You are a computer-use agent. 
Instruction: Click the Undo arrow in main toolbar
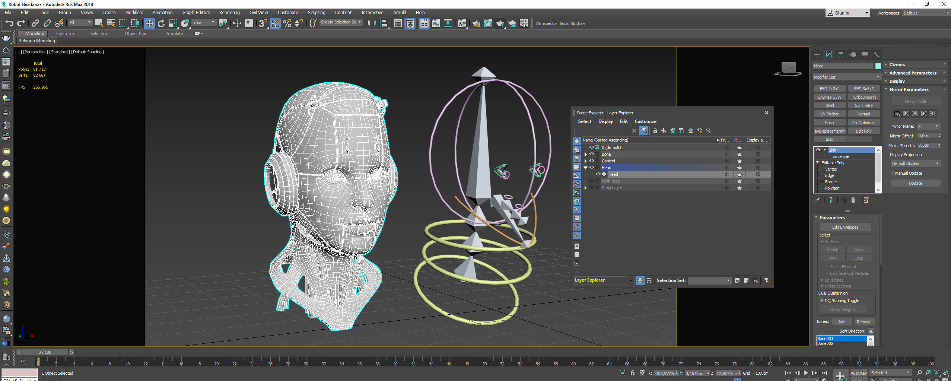pyautogui.click(x=9, y=23)
